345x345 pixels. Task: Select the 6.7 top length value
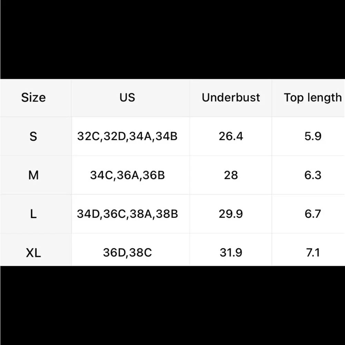click(313, 214)
